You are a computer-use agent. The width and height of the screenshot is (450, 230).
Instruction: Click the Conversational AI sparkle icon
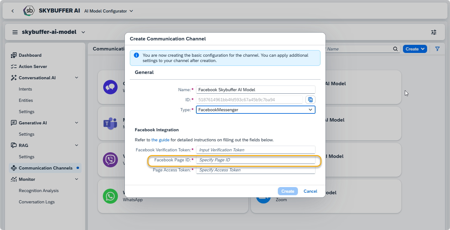(13, 78)
